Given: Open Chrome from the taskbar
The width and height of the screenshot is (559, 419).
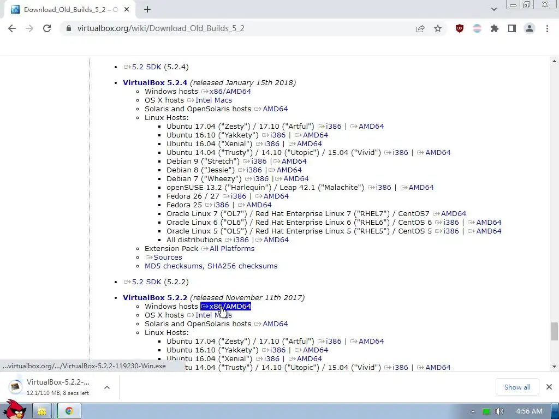Looking at the screenshot, I should click(x=69, y=411).
